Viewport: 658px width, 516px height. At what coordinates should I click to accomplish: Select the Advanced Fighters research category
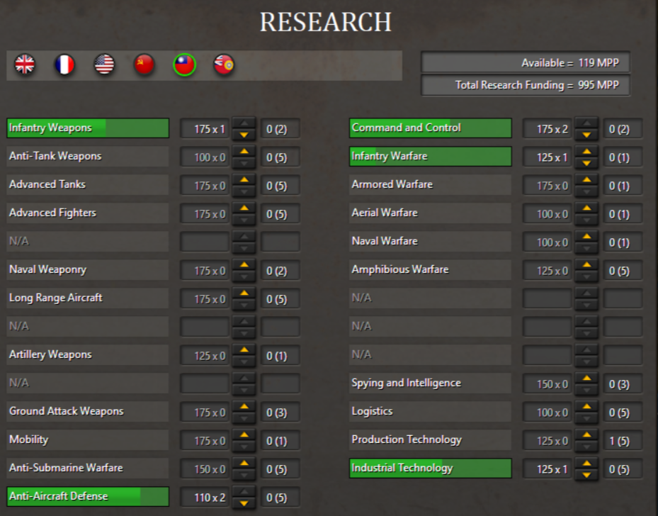[88, 213]
